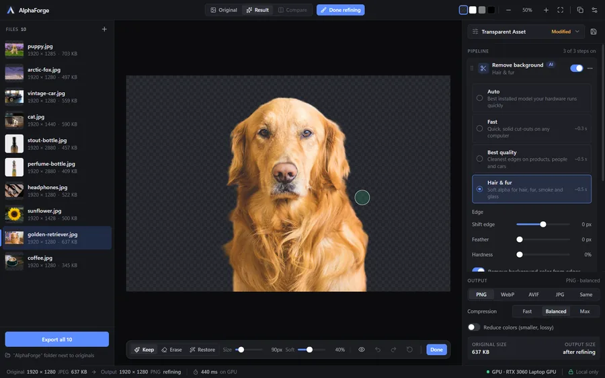Click the output folder icon below Export
The image size is (605, 378).
pos(7,356)
